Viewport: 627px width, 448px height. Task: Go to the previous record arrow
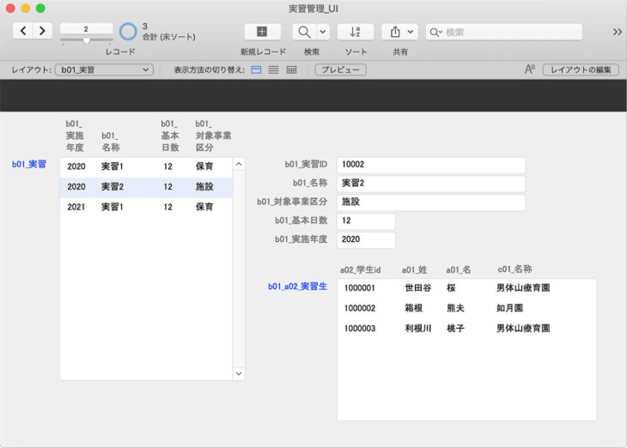pyautogui.click(x=23, y=31)
